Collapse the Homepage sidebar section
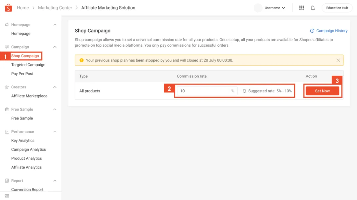This screenshot has height=200, width=357. click(x=55, y=24)
